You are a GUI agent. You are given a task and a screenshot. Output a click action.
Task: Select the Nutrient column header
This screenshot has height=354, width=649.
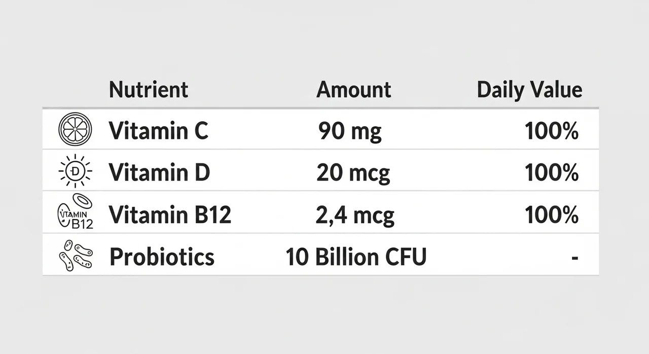149,90
